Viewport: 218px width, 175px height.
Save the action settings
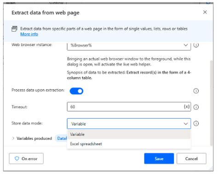[159, 158]
